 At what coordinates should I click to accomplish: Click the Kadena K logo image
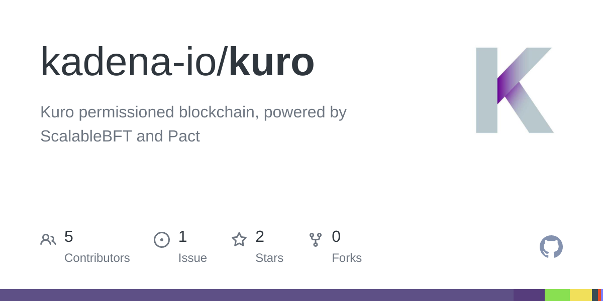(515, 90)
